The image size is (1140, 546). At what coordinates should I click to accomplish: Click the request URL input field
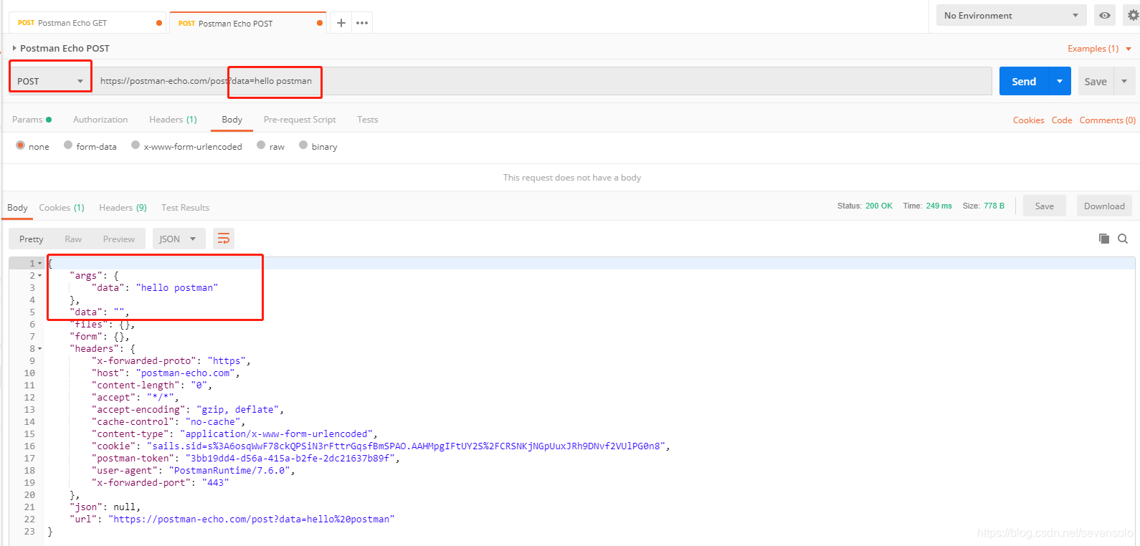[543, 81]
